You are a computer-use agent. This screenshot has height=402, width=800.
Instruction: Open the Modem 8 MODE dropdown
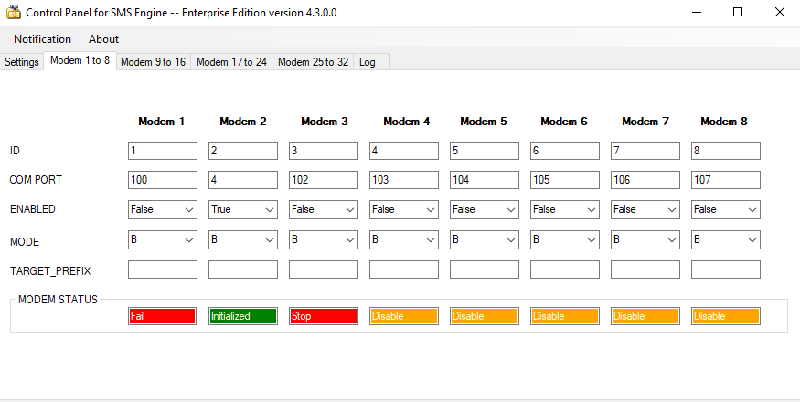[x=726, y=239]
